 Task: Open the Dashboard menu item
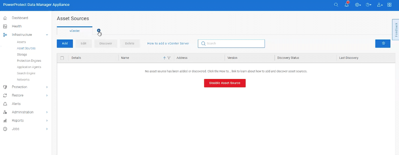tap(20, 18)
